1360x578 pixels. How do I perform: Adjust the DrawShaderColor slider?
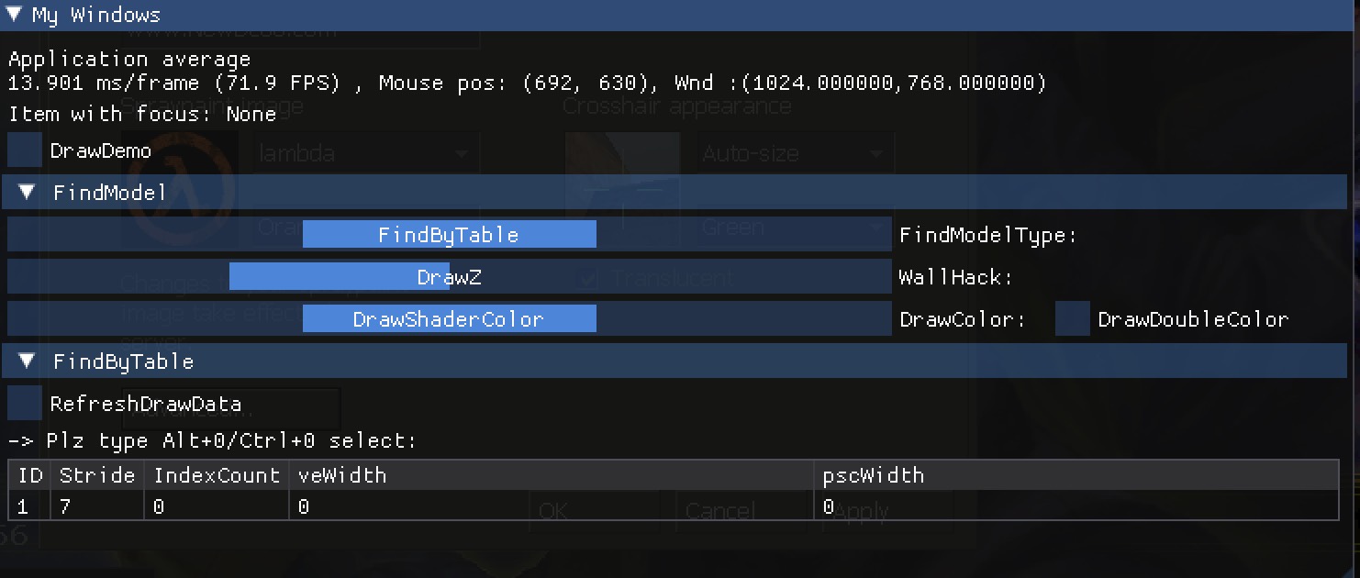point(449,319)
